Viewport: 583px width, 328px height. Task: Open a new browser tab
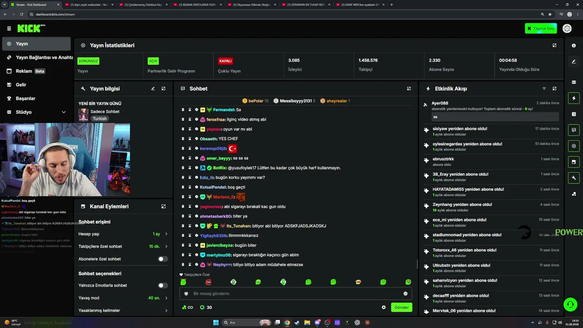coord(392,5)
